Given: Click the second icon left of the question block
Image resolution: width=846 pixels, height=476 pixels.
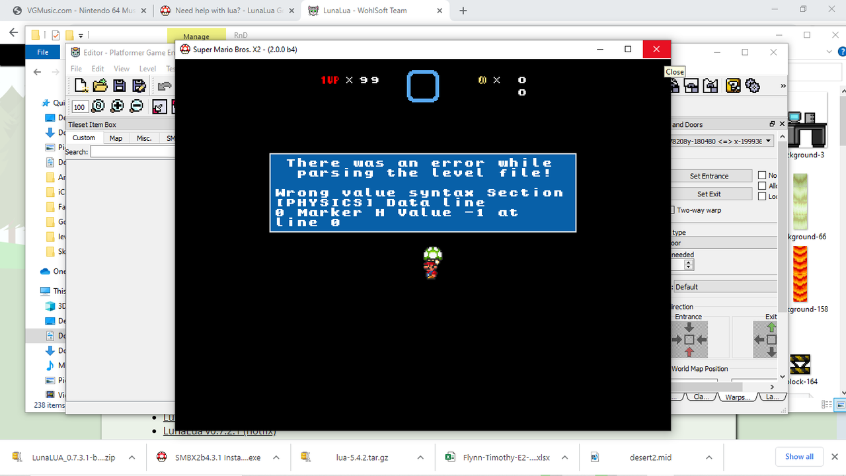Looking at the screenshot, I should click(692, 85).
